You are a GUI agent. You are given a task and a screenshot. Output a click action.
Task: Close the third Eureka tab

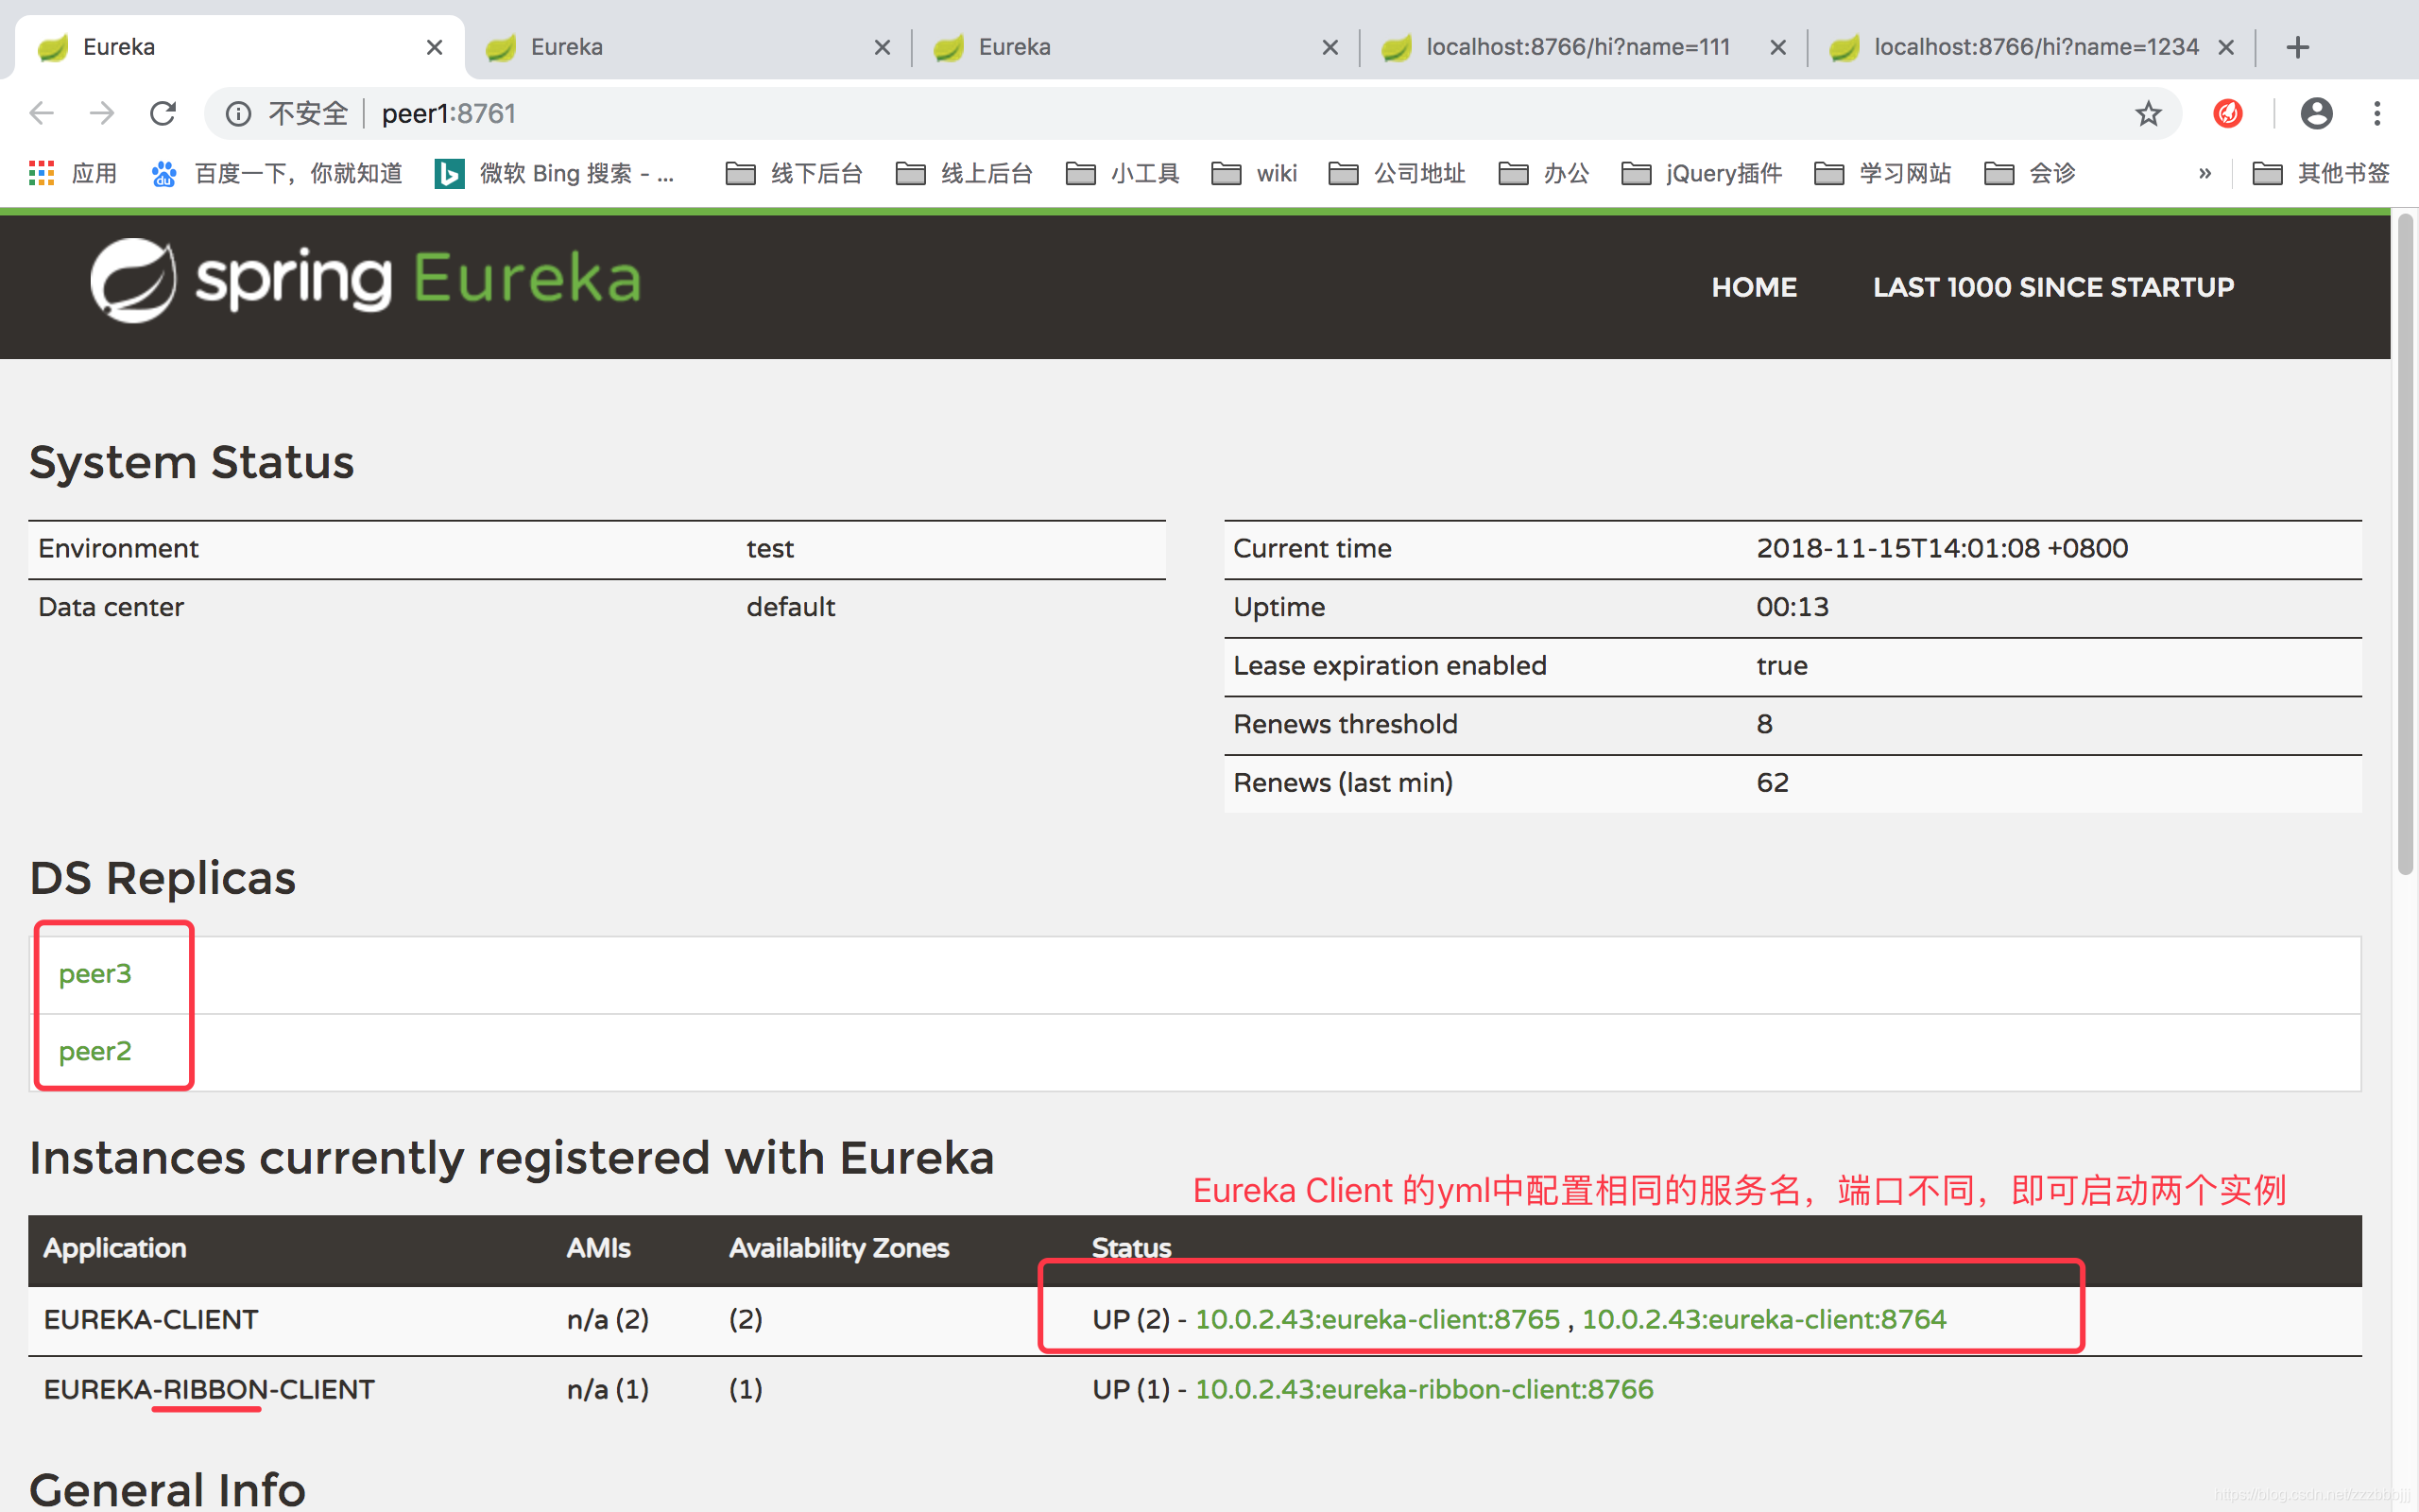(1330, 47)
